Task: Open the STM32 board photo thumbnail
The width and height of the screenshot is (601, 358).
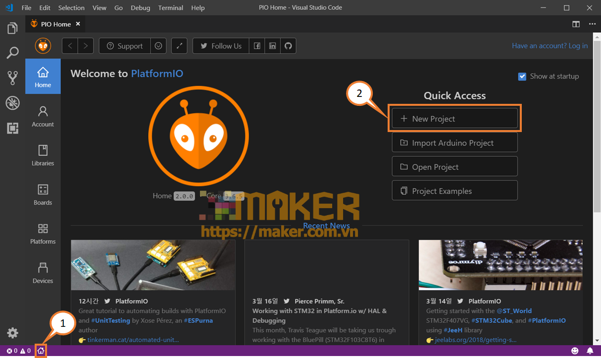Action: pos(501,265)
